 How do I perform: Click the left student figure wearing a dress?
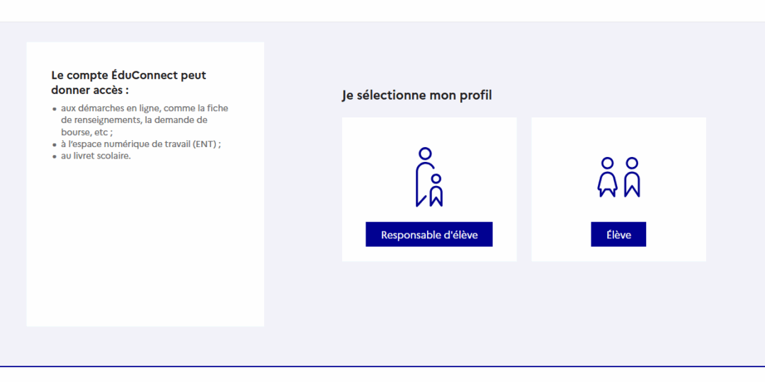tap(608, 178)
